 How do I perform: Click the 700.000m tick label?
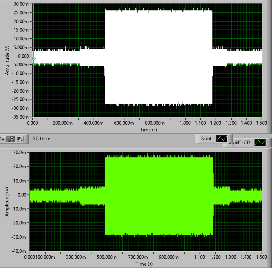tap(138, 257)
